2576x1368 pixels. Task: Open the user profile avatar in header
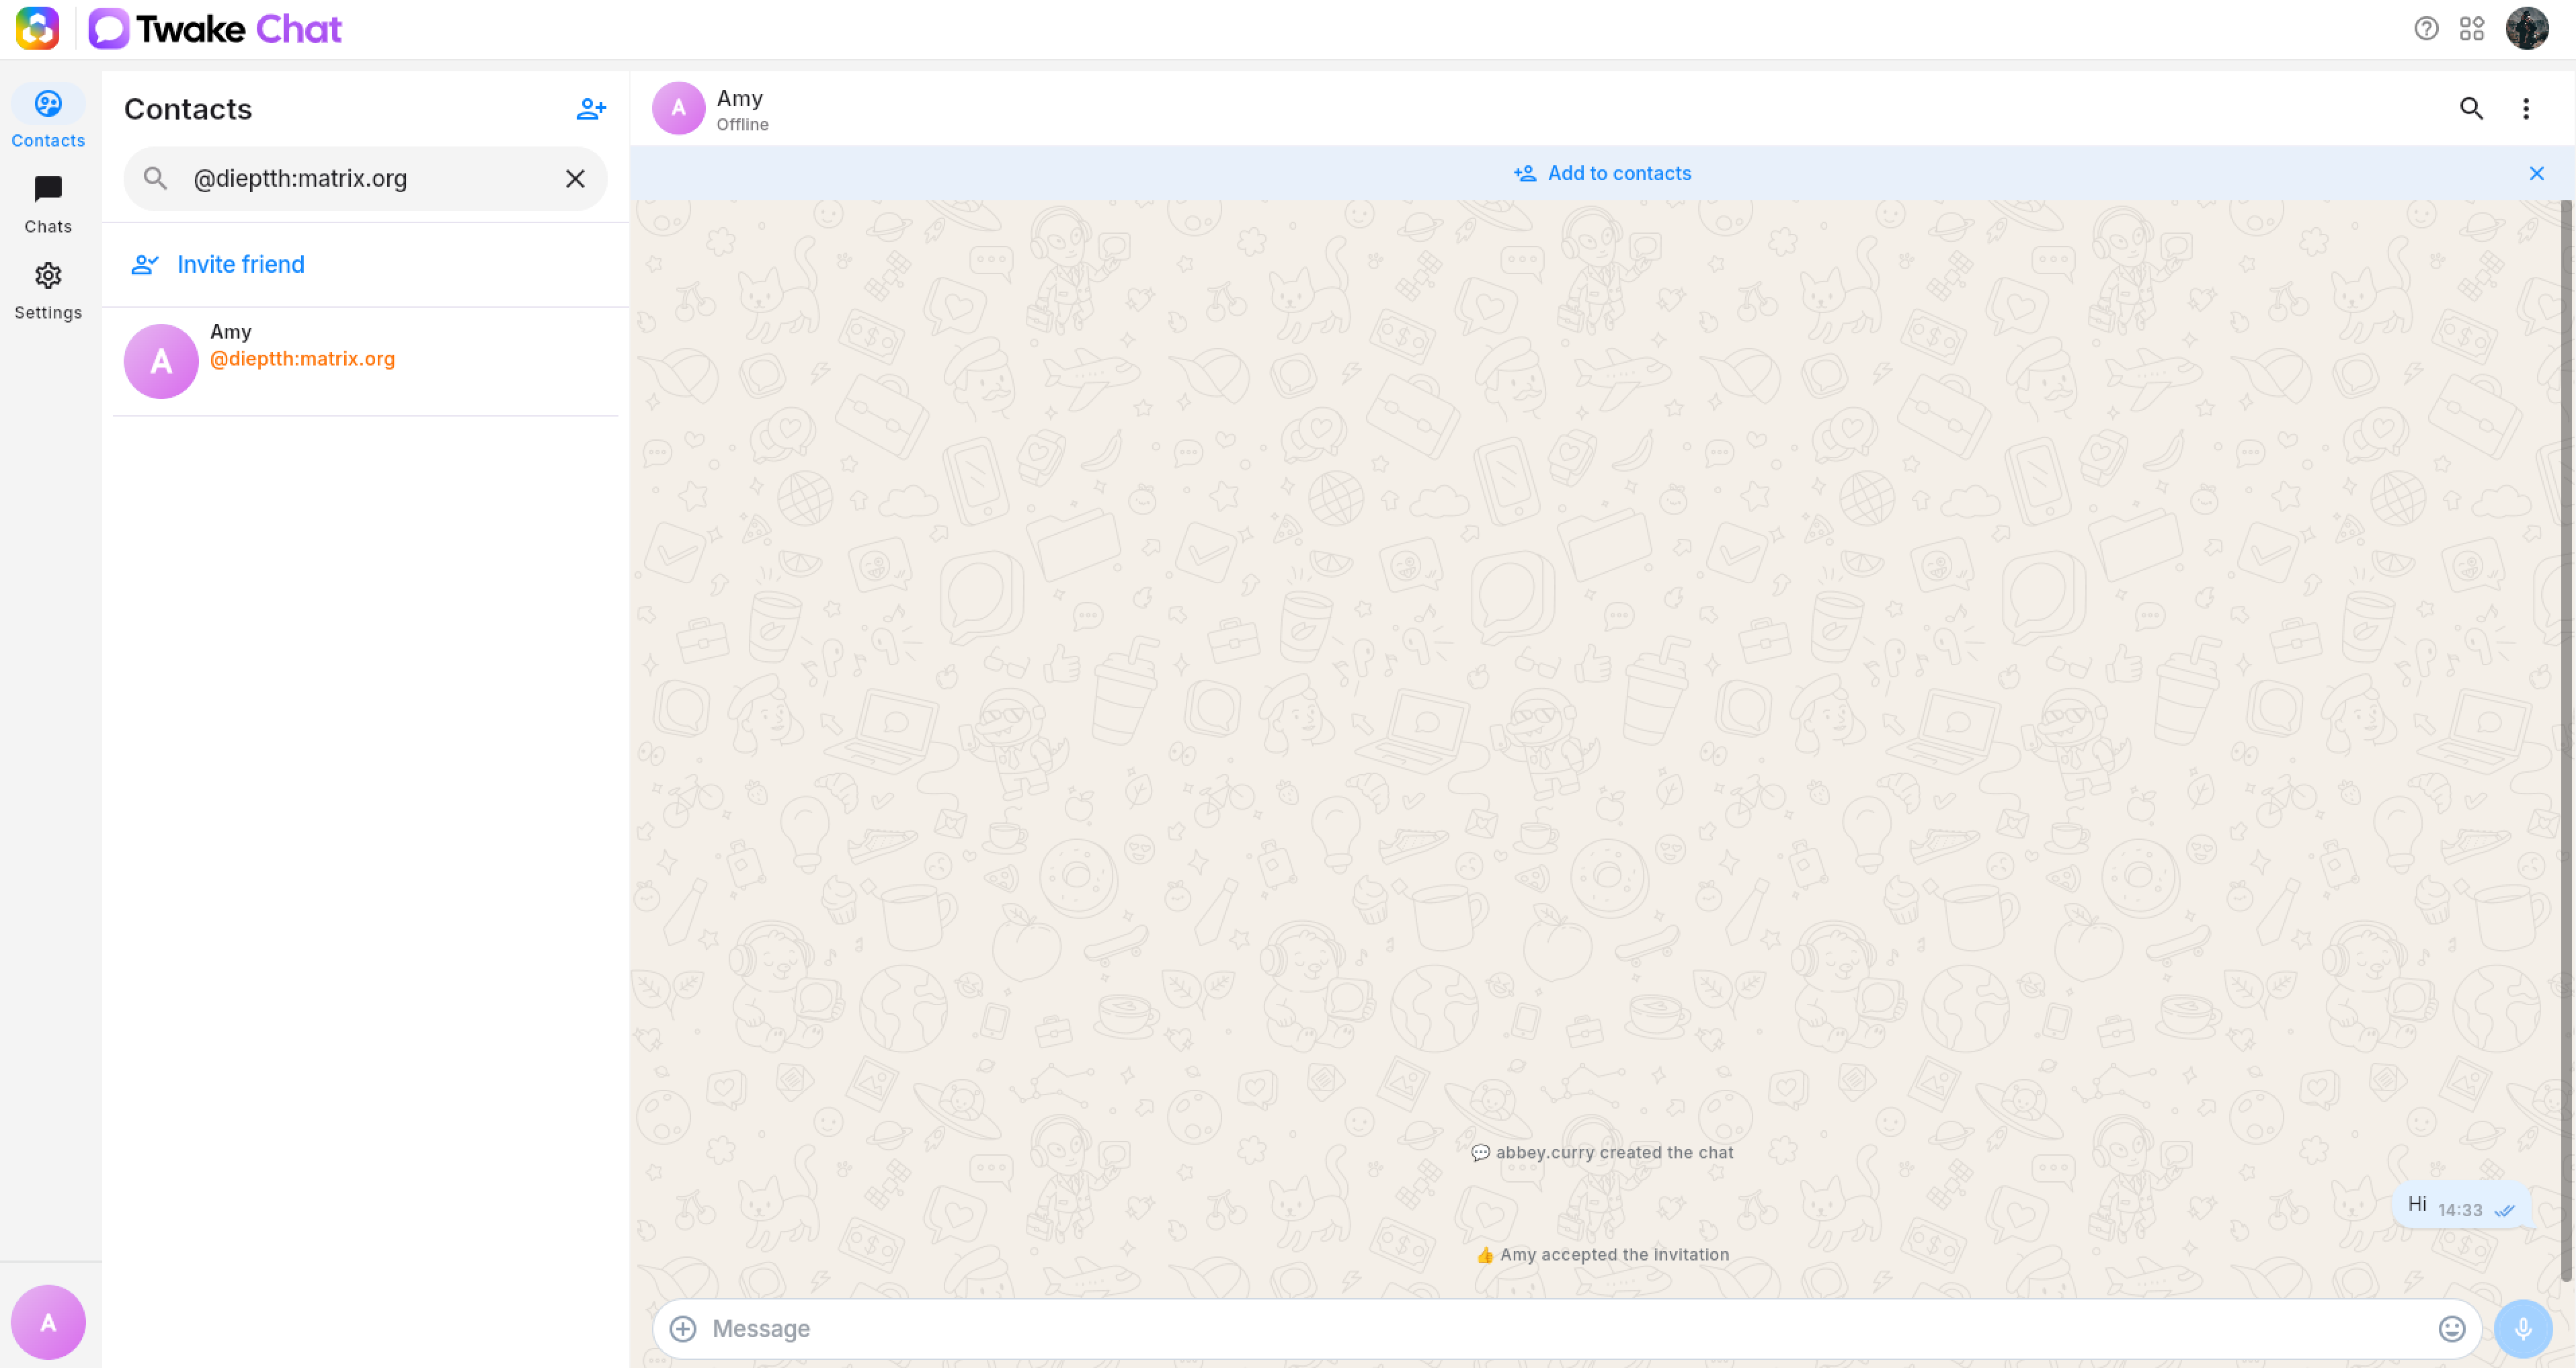click(2527, 28)
